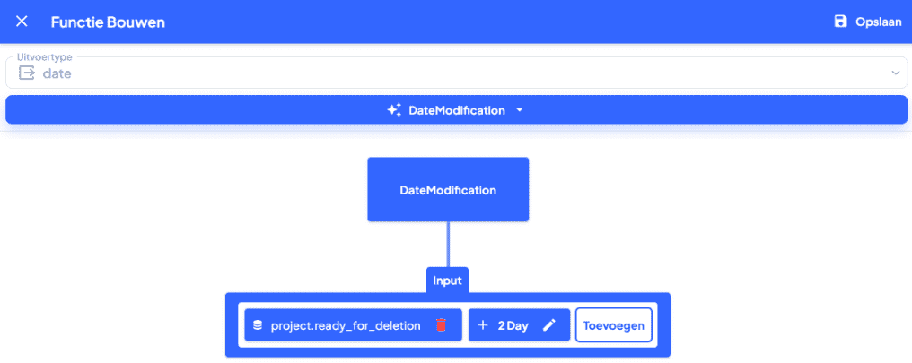Click the Functie Bouwen title
Viewport: 912px width, 363px height.
click(x=108, y=22)
